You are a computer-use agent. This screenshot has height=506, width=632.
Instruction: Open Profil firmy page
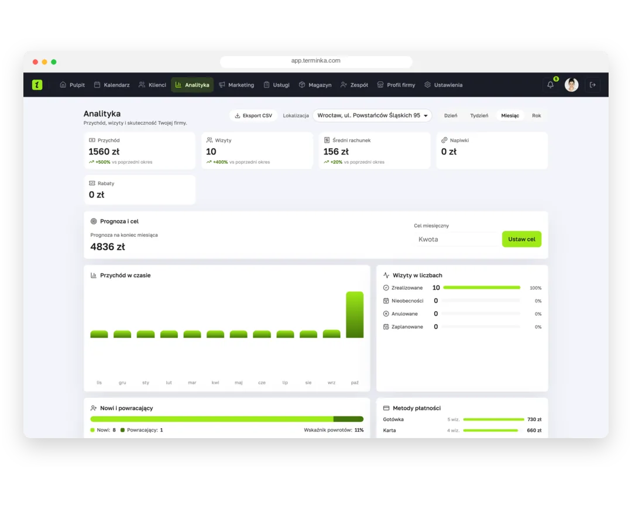[396, 85]
